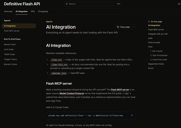Open the Market Order flow page
This screenshot has height=128, width=181.
[10, 44]
